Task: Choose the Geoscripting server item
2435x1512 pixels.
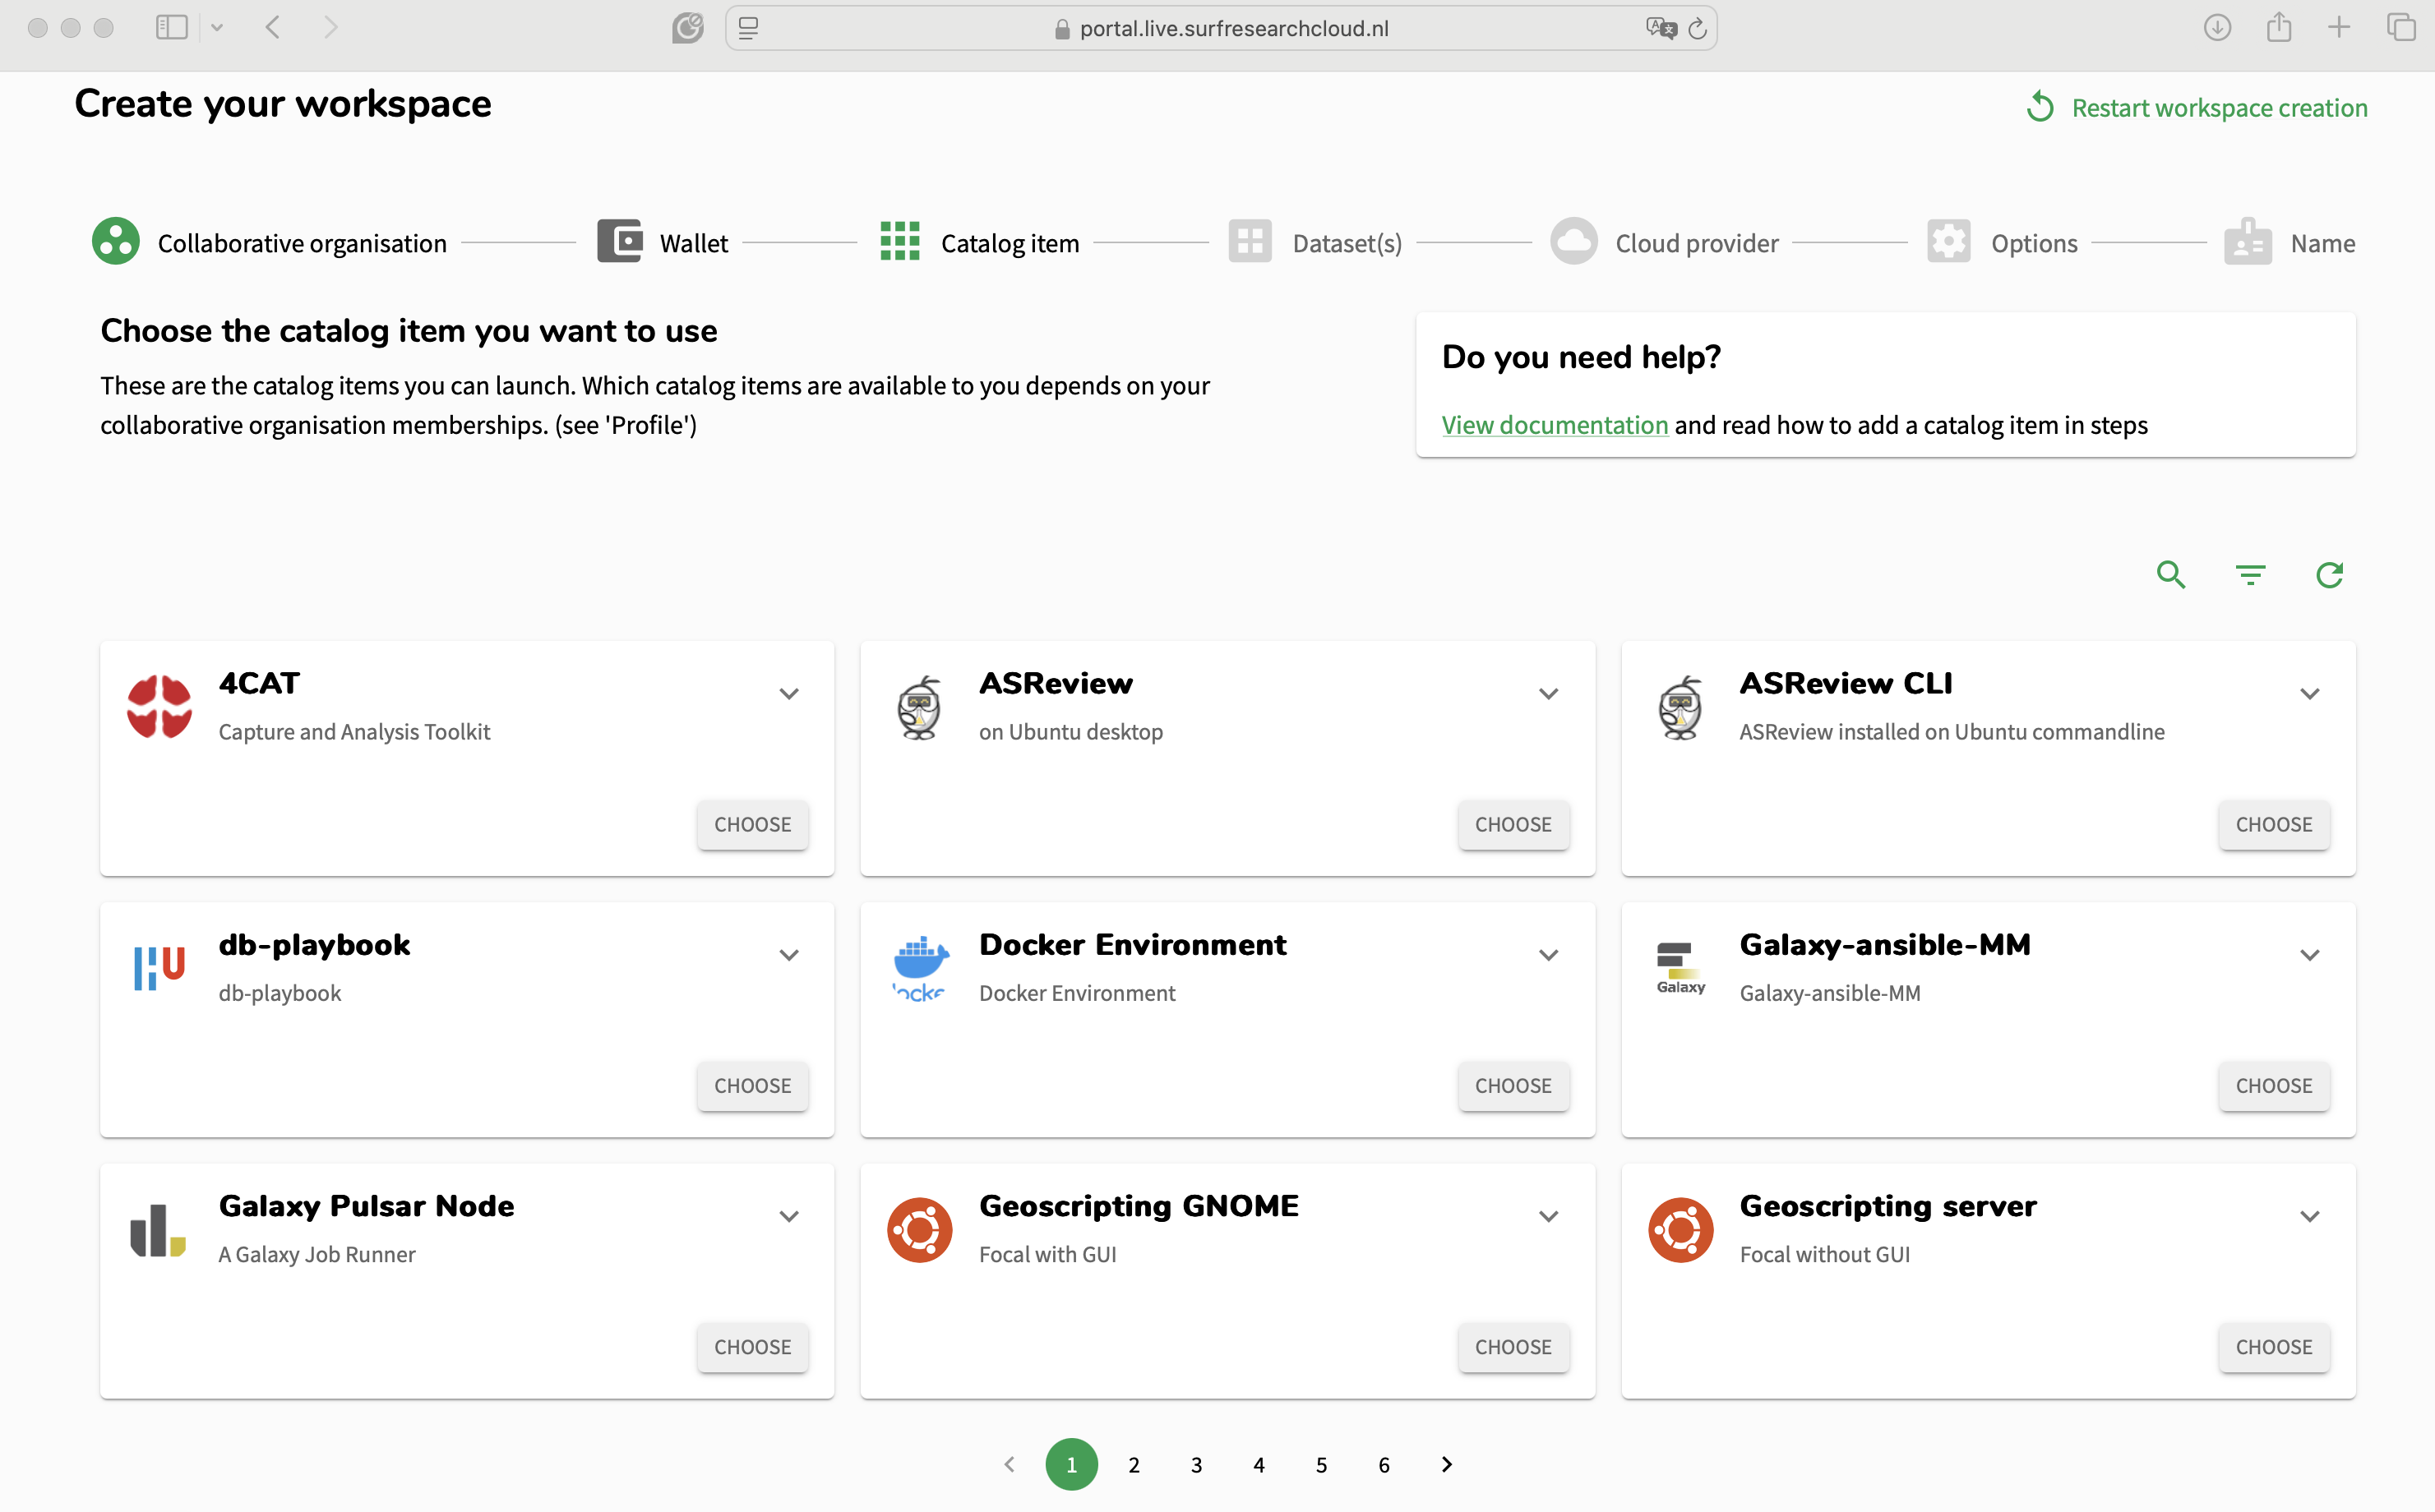Action: (x=2273, y=1346)
